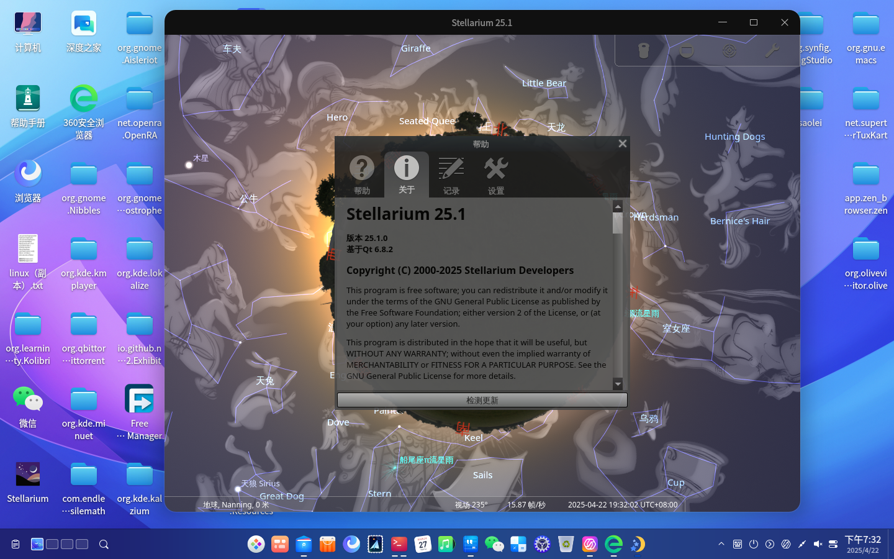Click the Bernice's Hair constellation label
Screen dimensions: 894x559
tap(740, 221)
